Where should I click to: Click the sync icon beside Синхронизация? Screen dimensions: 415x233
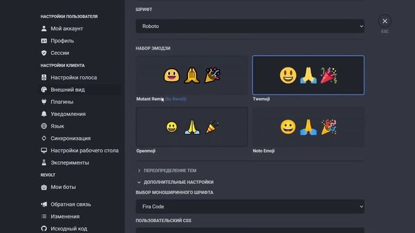pyautogui.click(x=44, y=138)
